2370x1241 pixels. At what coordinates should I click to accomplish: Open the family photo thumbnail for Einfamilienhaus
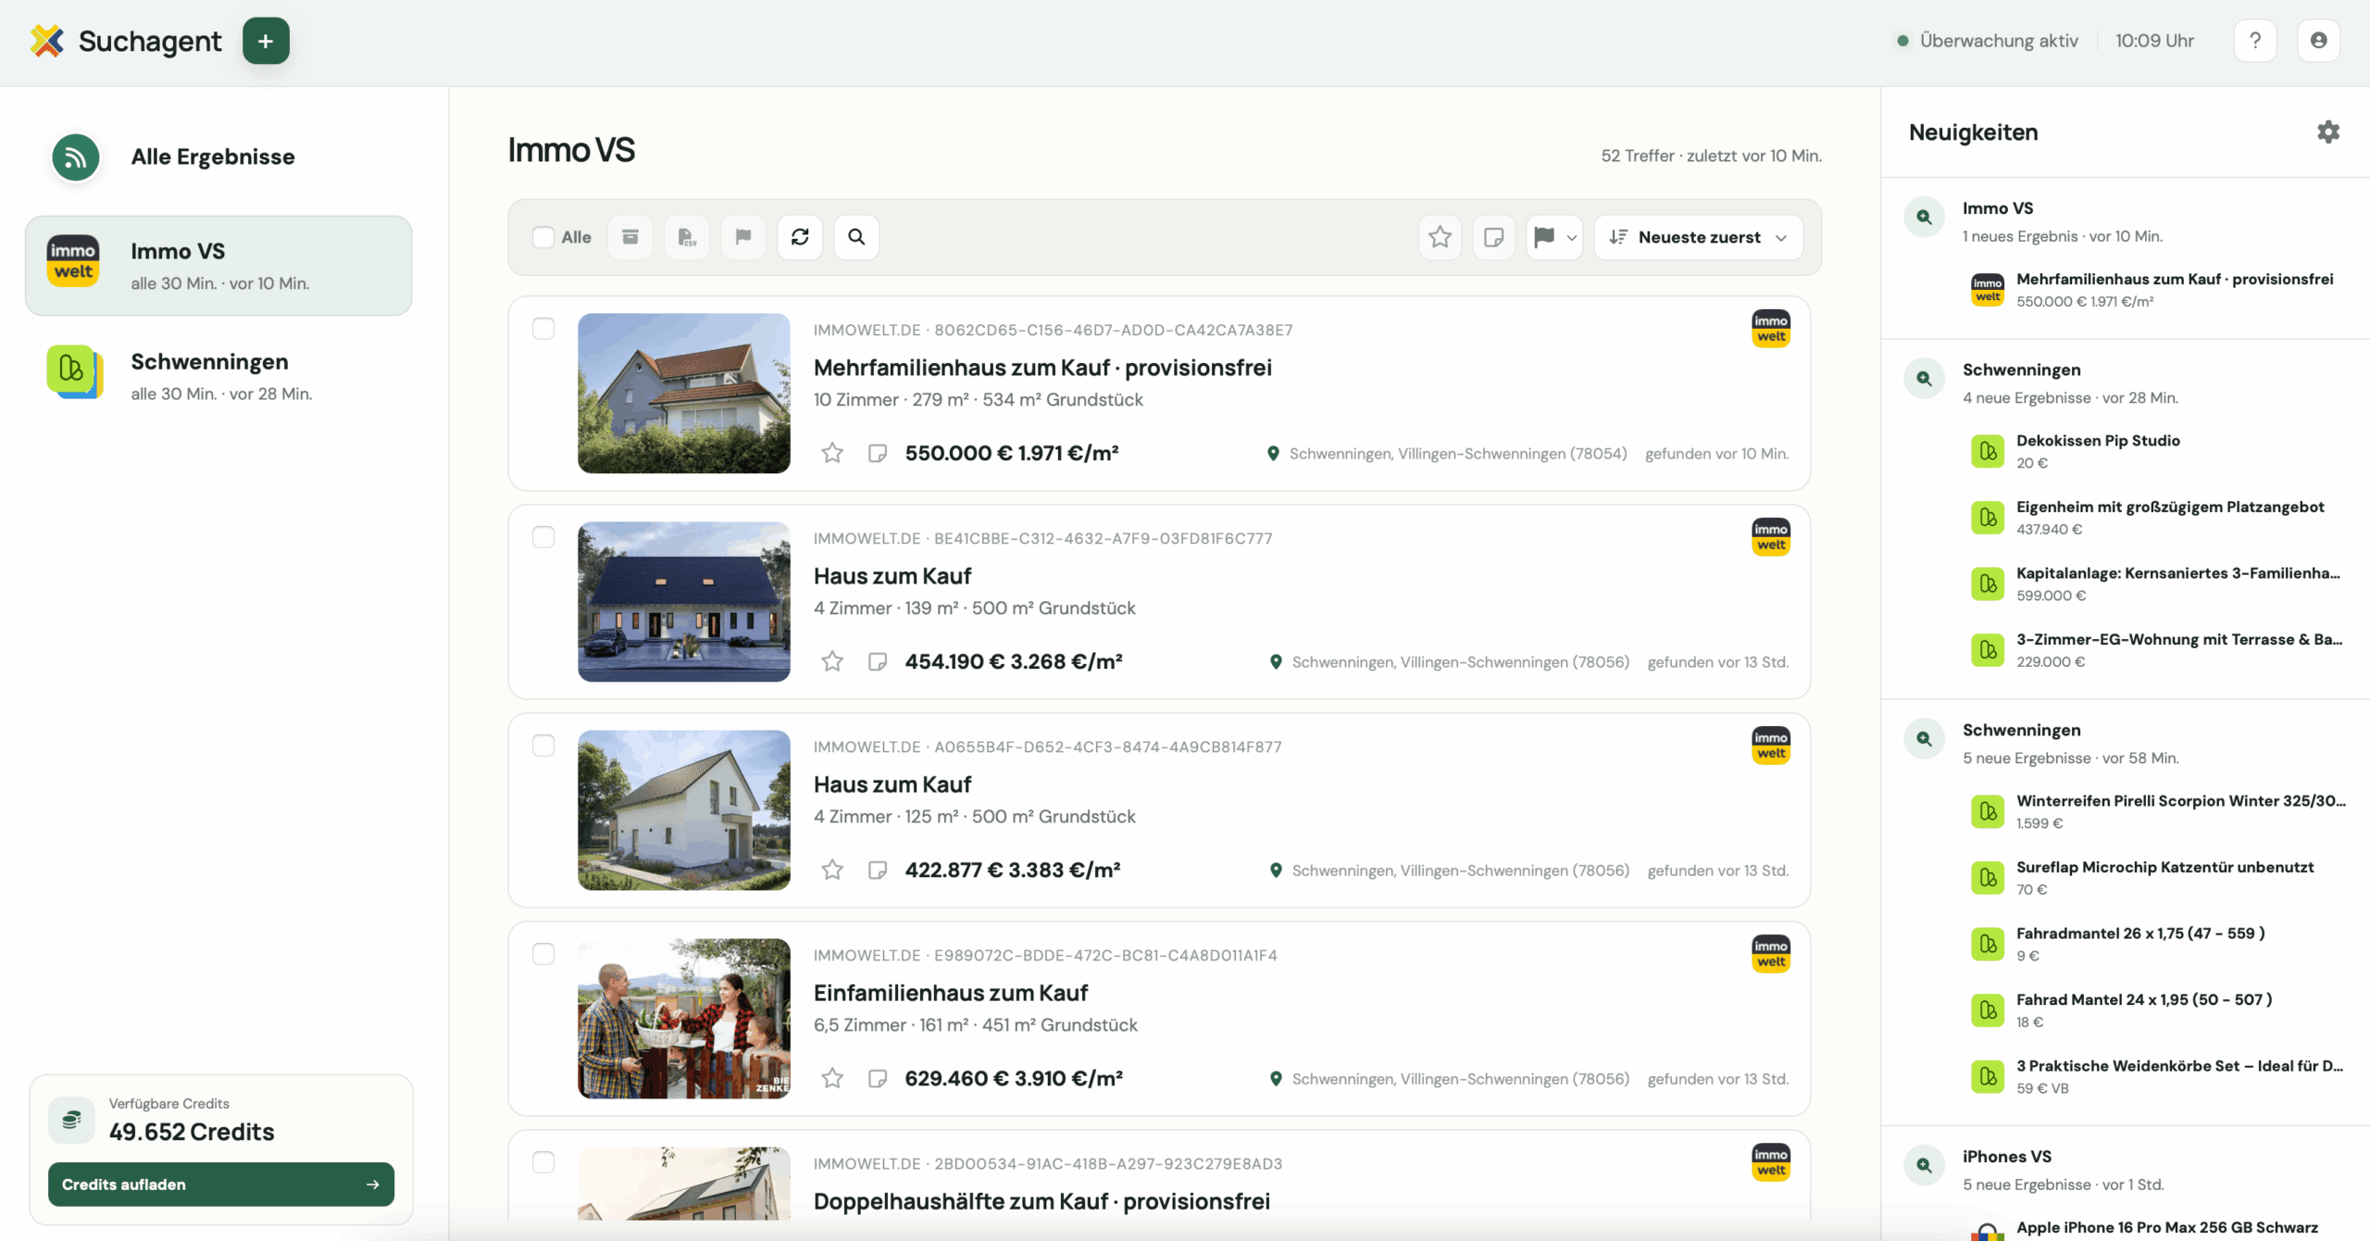tap(684, 1019)
